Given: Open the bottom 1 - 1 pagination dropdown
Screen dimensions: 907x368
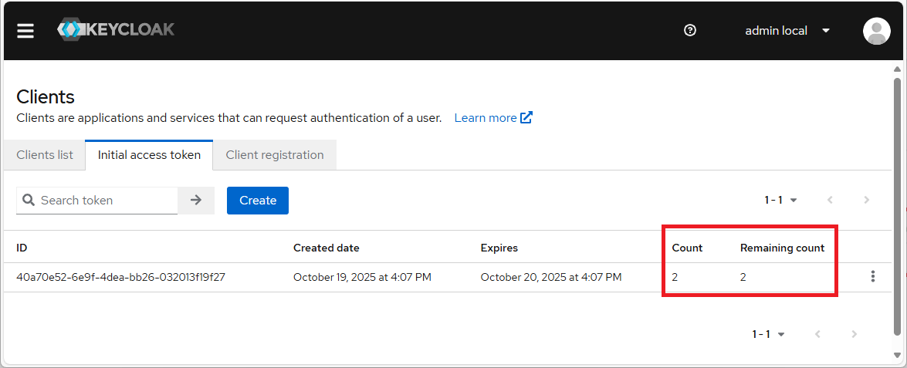Looking at the screenshot, I should pyautogui.click(x=768, y=334).
